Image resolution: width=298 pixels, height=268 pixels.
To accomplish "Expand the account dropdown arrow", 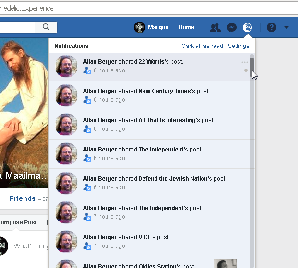I will (x=286, y=27).
